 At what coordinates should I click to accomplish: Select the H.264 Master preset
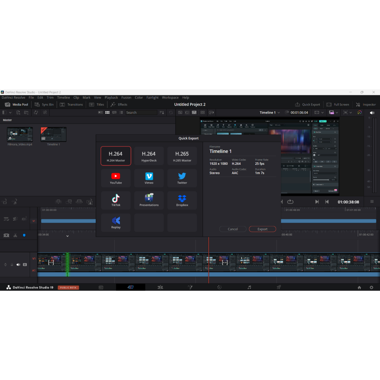(116, 156)
